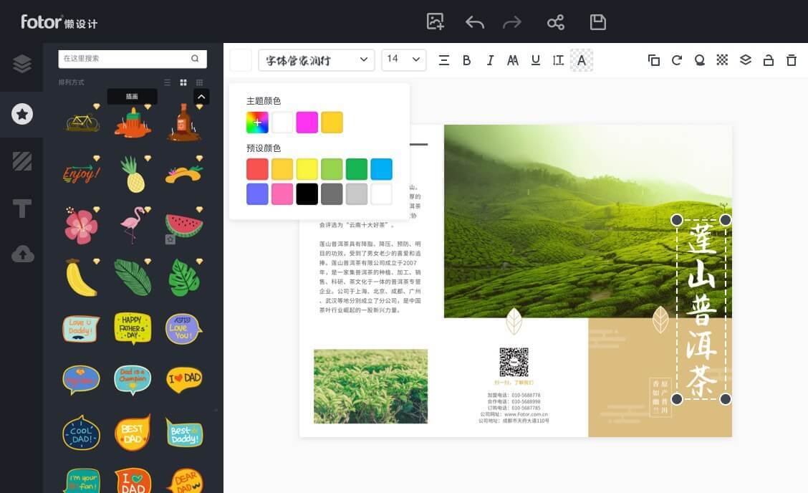The image size is (808, 493).
Task: Click the upload cloud icon in sidebar
Action: 21,254
